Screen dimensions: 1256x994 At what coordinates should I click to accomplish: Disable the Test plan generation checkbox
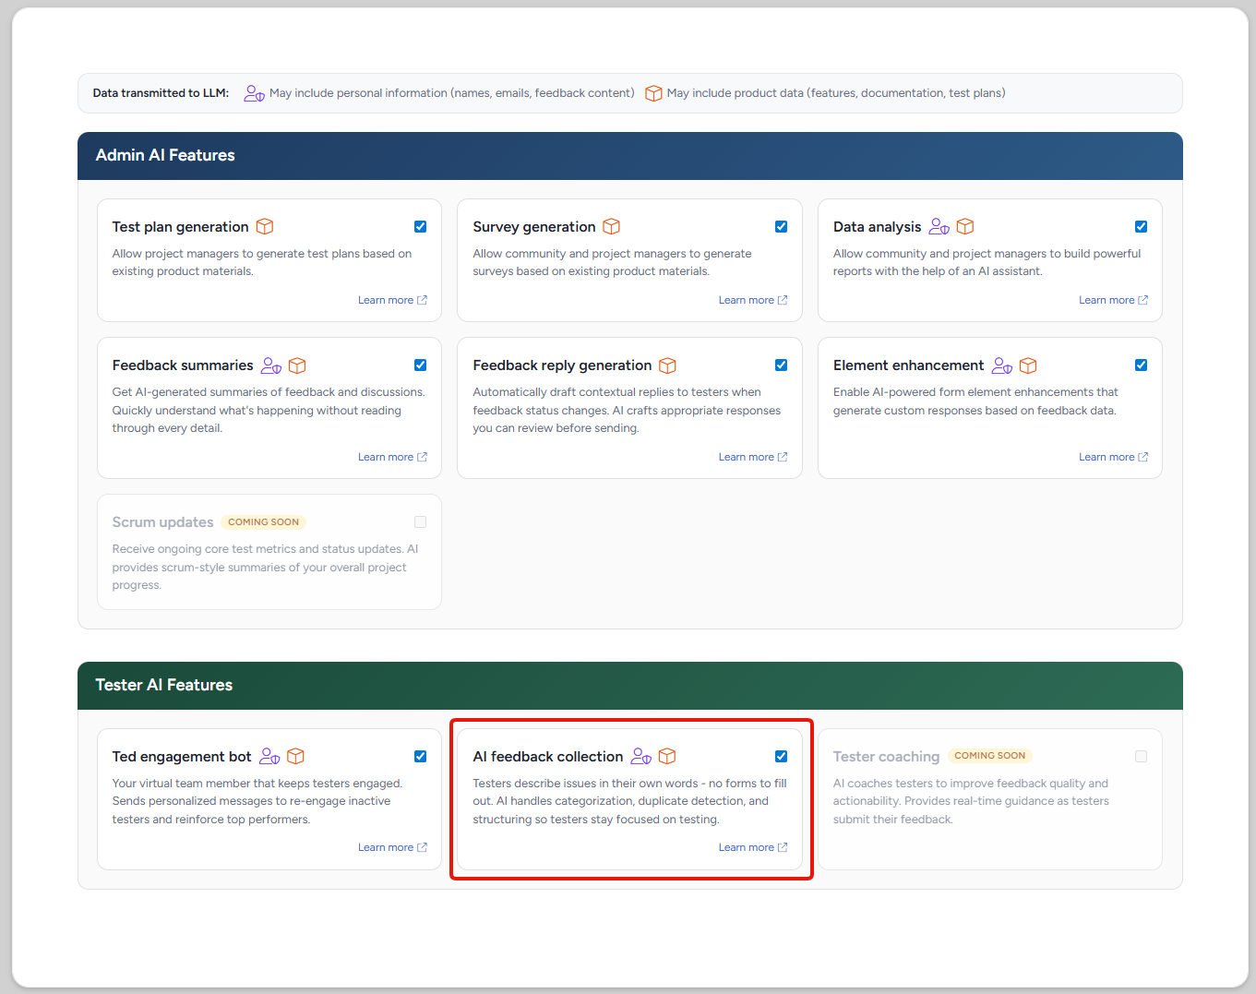pos(420,226)
